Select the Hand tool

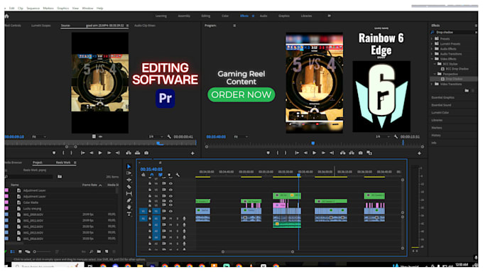(129, 207)
